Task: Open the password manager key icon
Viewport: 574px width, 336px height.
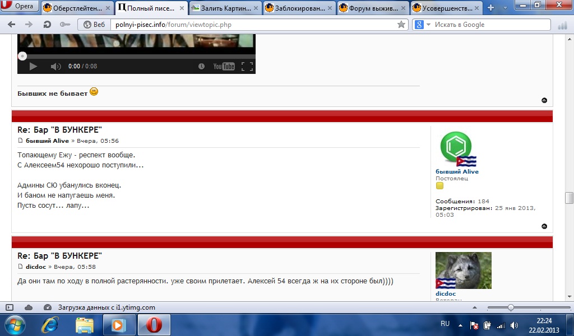Action: point(65,25)
